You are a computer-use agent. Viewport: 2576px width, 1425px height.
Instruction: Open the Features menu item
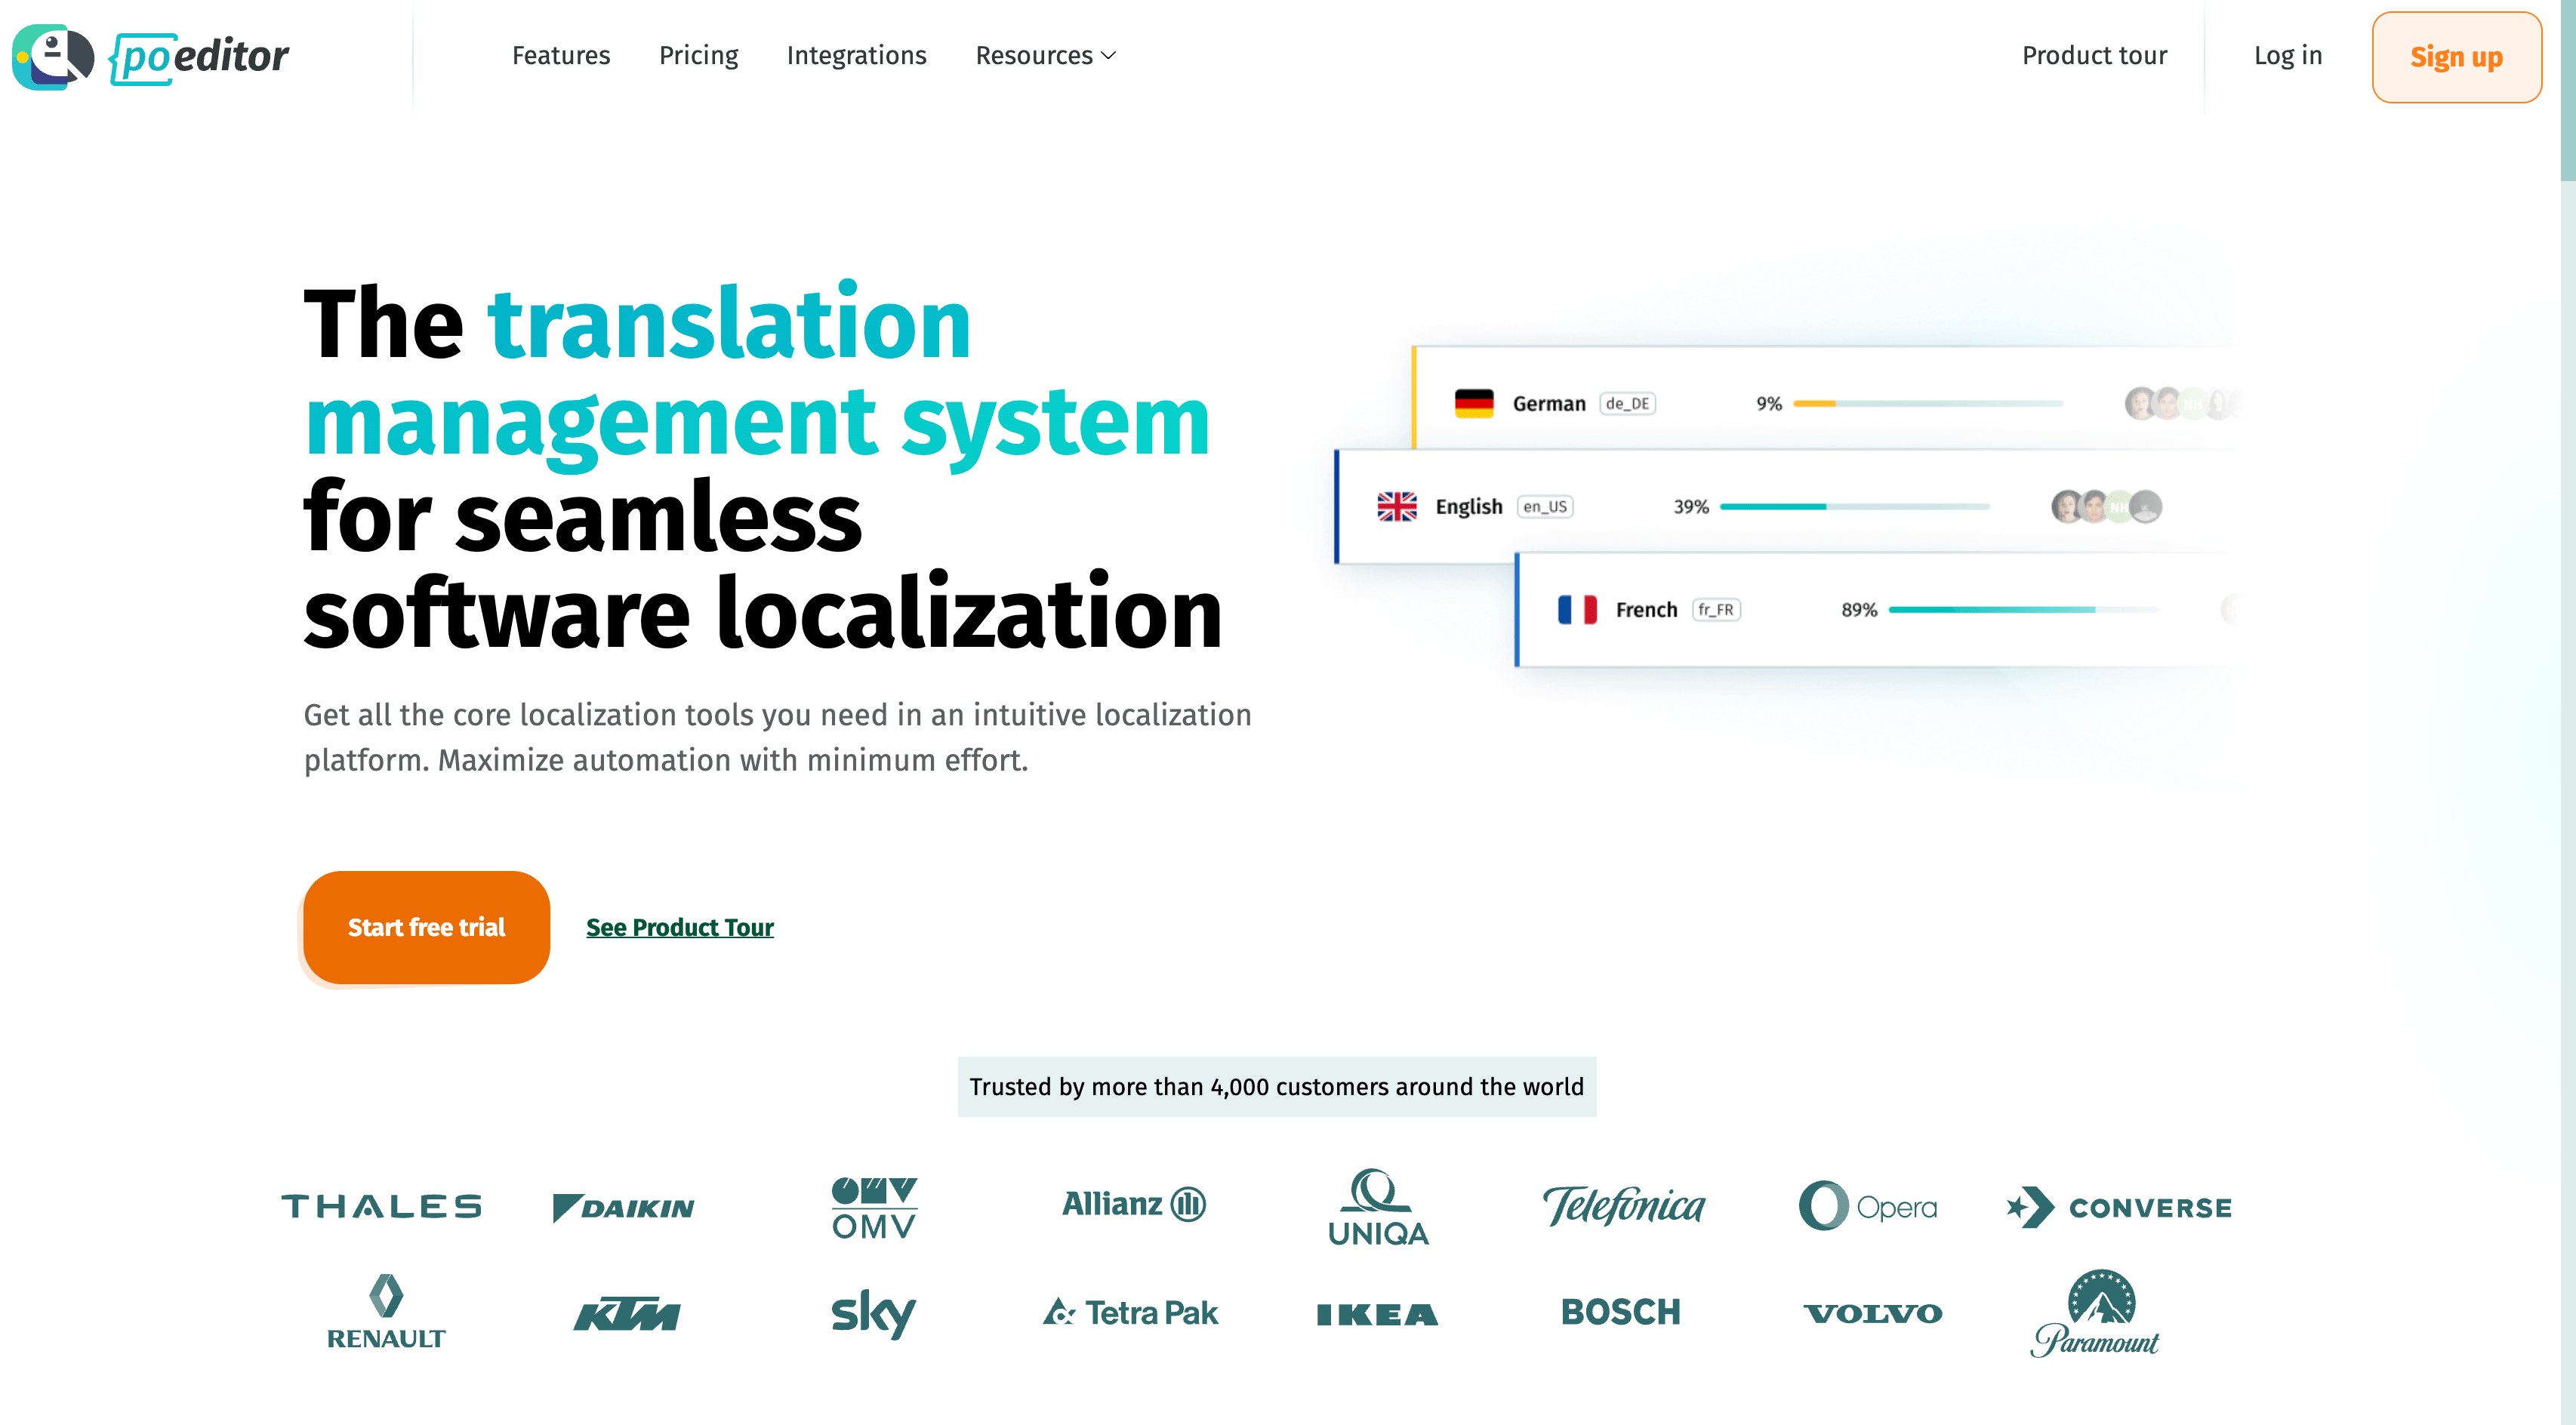(x=560, y=56)
